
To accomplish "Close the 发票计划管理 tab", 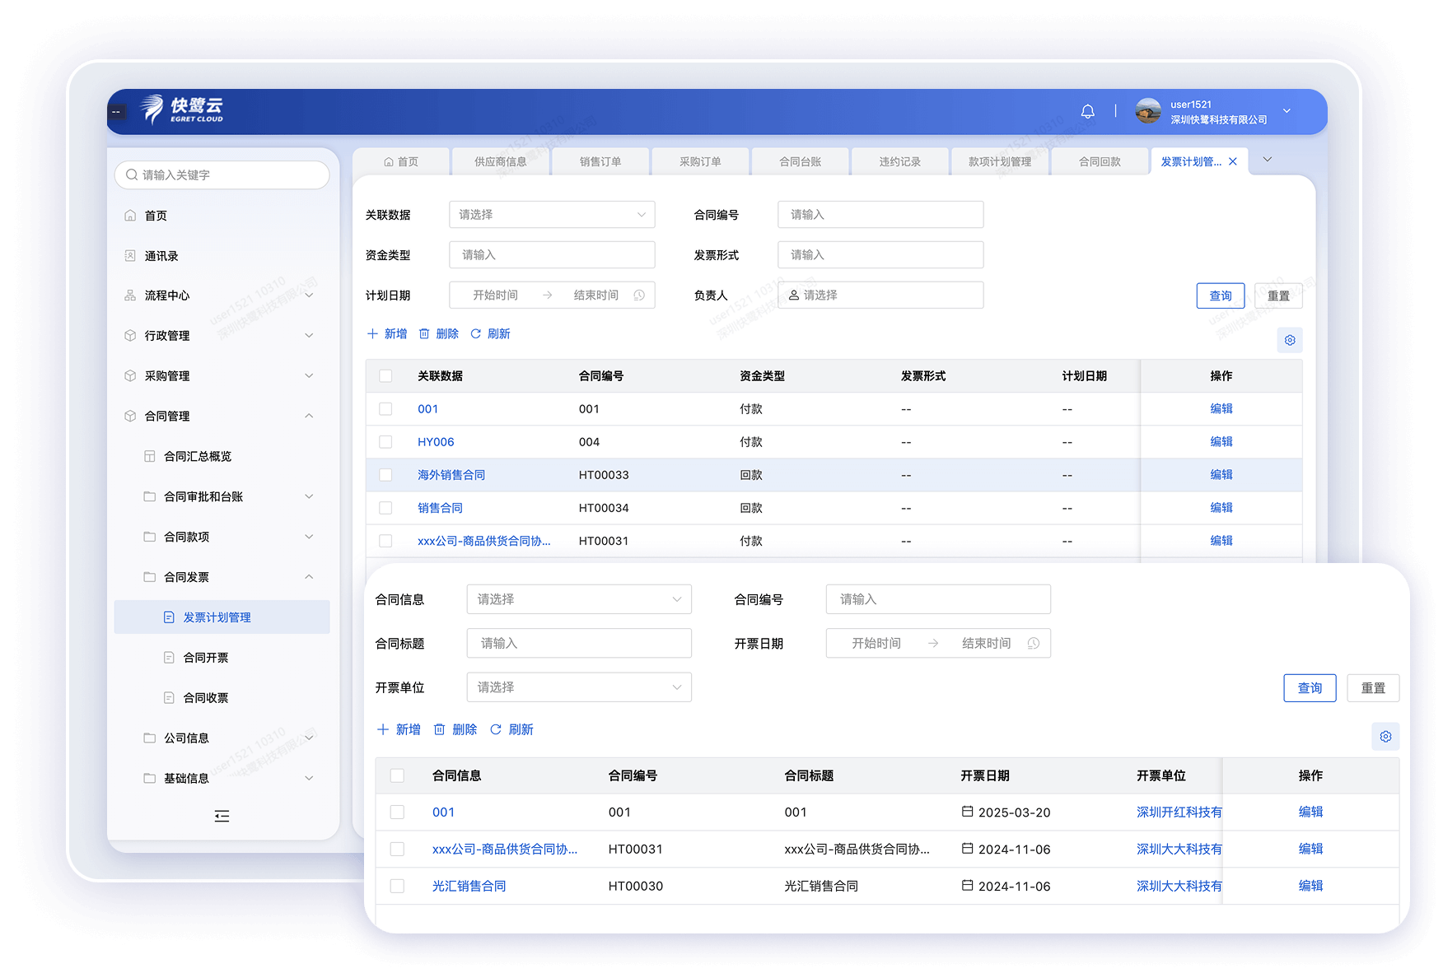I will (1233, 161).
